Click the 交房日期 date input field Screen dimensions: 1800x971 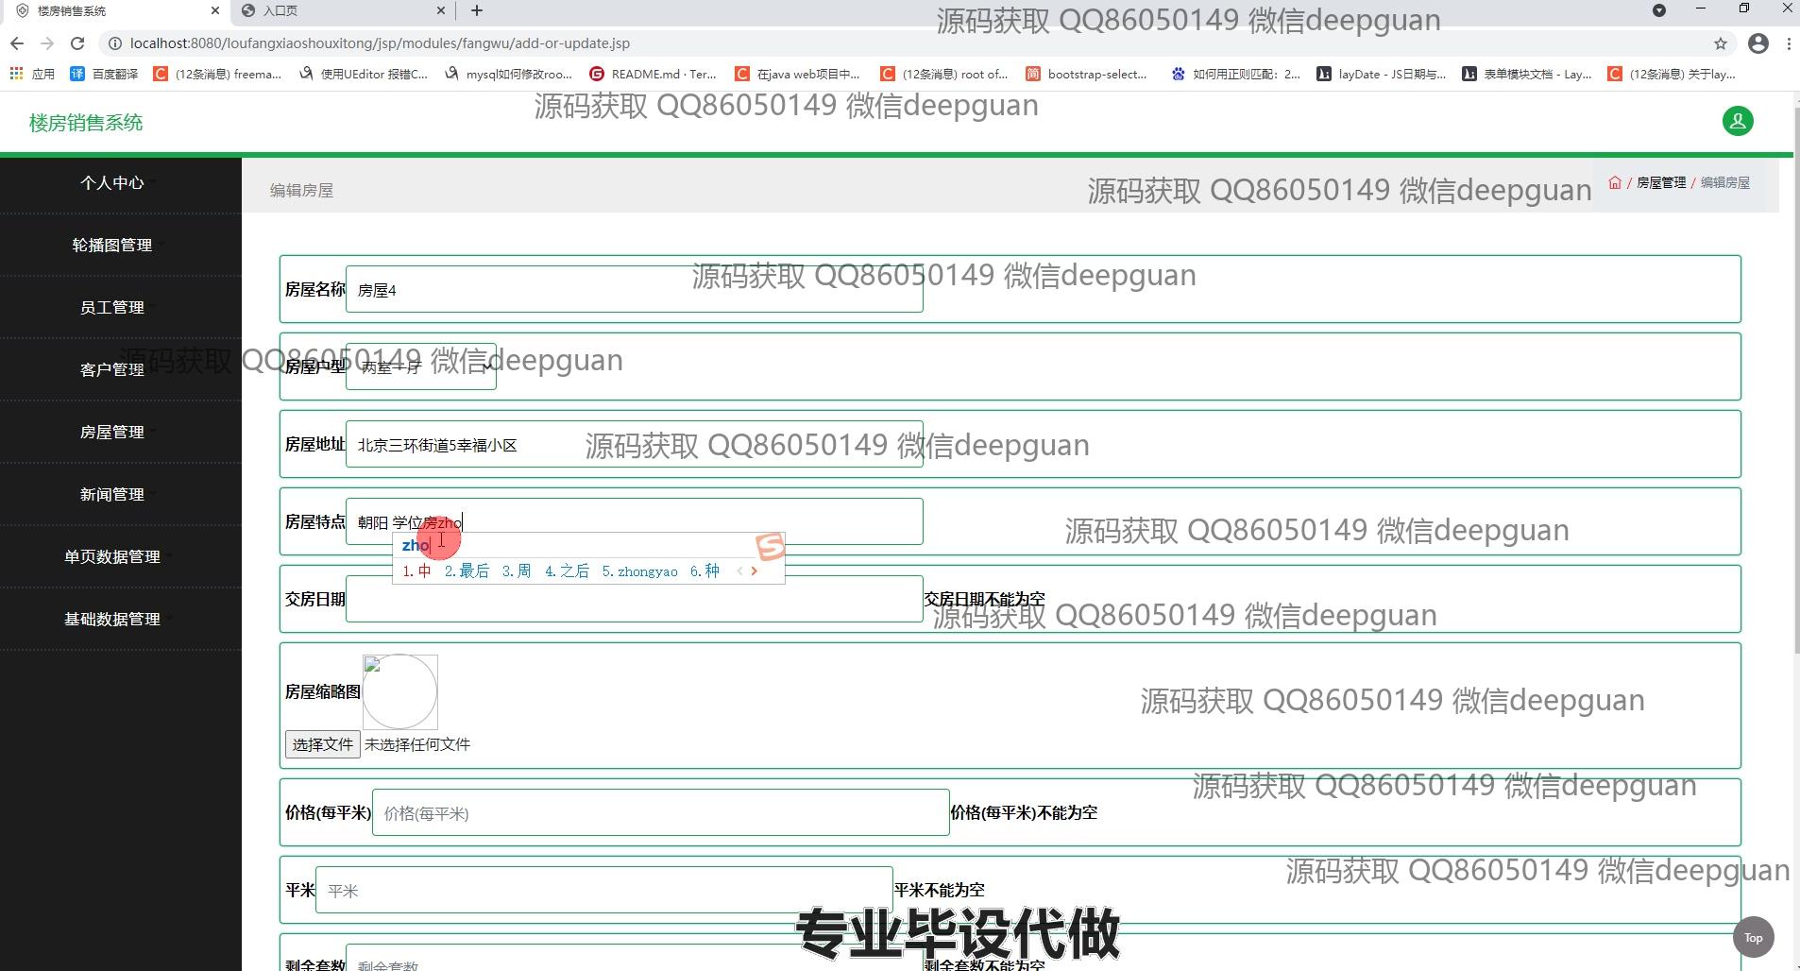pos(634,599)
